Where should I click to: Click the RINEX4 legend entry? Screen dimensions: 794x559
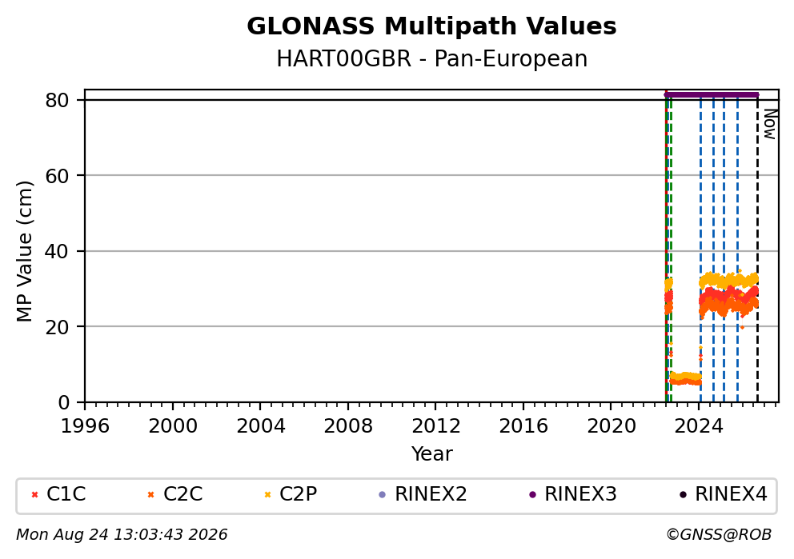click(723, 494)
